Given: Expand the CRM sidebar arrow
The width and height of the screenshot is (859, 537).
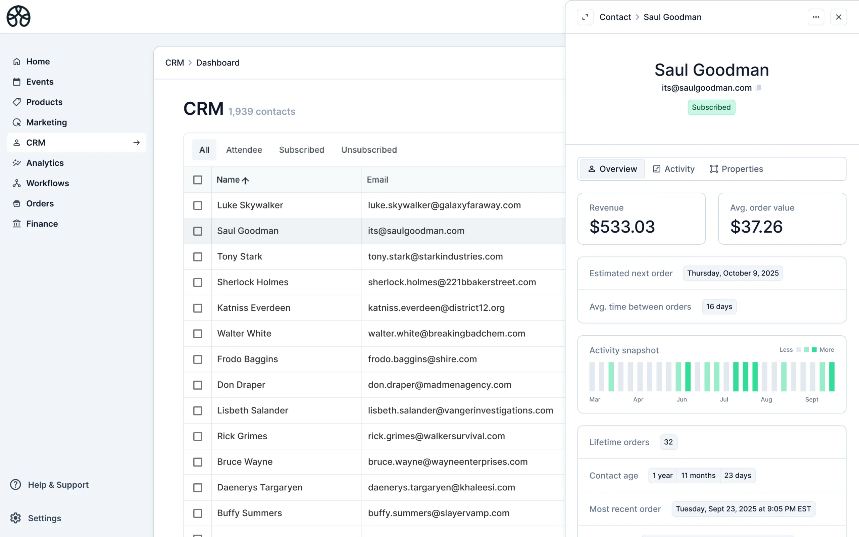Looking at the screenshot, I should tap(136, 142).
